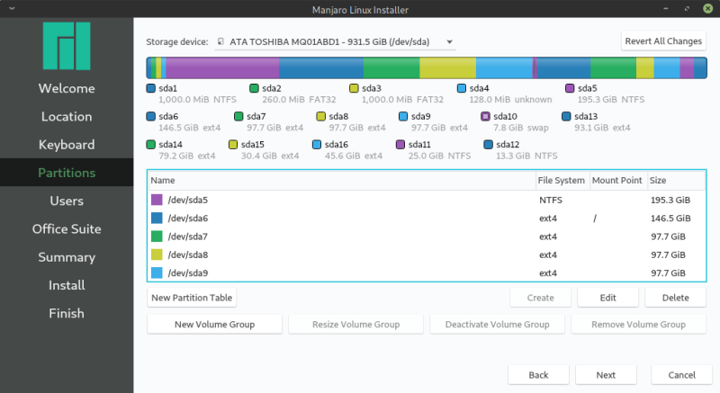Cancel the installation

[x=681, y=375]
